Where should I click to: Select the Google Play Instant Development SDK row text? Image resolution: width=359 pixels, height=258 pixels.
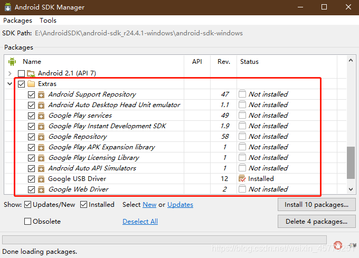107,126
